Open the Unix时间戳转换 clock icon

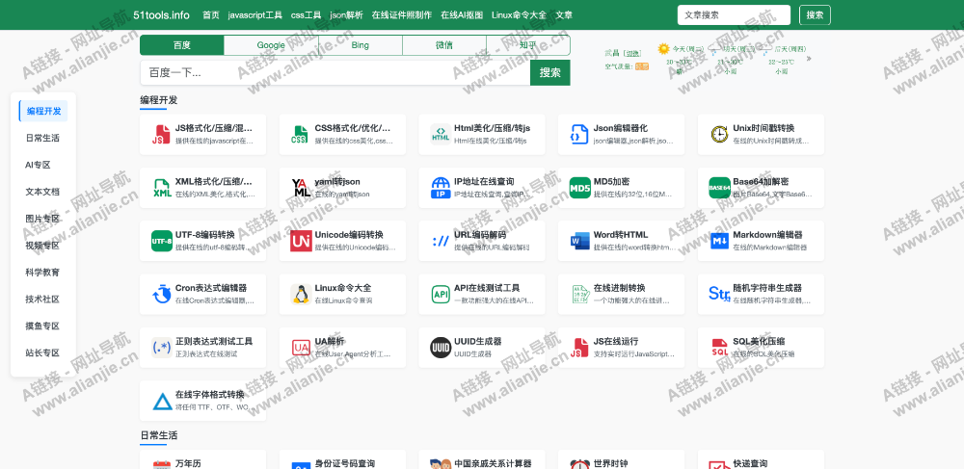pos(719,135)
